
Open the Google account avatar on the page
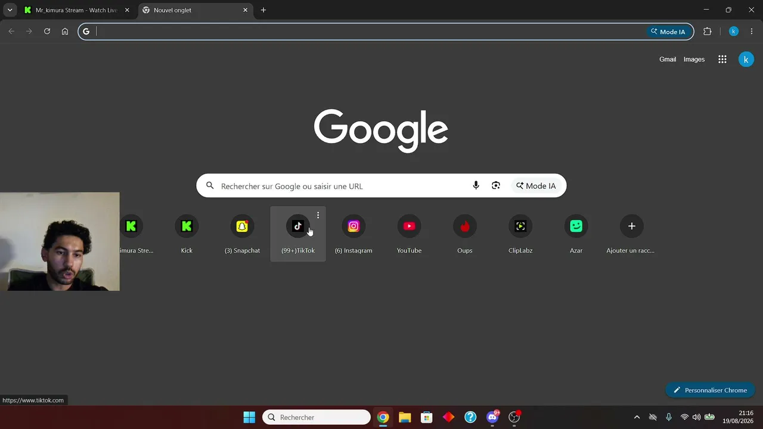click(x=746, y=60)
